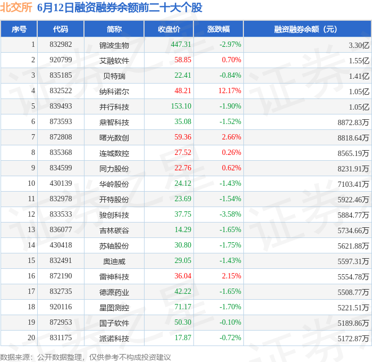Click change value -3.58%
Viewport: 372px width, 362px height.
230,215
